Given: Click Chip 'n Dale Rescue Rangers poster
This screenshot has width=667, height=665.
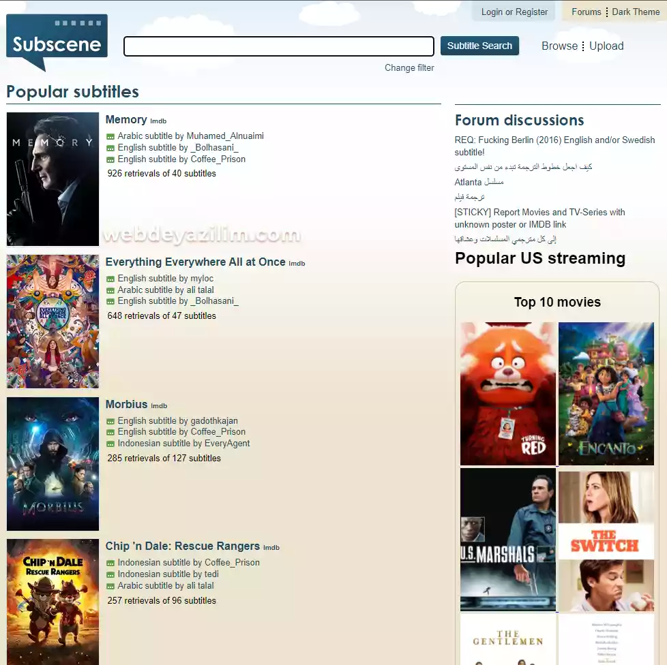Looking at the screenshot, I should click(x=53, y=602).
